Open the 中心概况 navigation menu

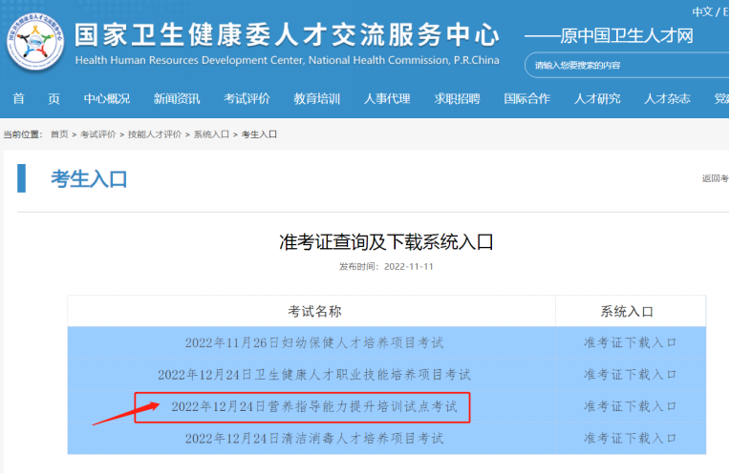click(106, 99)
